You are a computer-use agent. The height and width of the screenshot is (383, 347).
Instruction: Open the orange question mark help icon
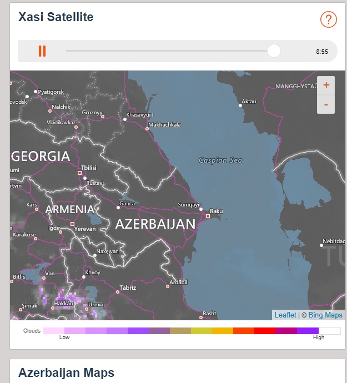pyautogui.click(x=329, y=19)
